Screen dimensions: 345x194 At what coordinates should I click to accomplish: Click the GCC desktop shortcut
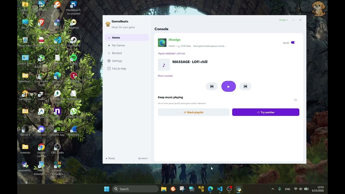click(57, 6)
